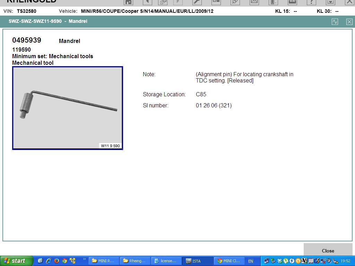Screen dimensions: 355x266
Task: Switch to the MINI Cl... Chrome taskbar window
Action: tap(229, 261)
